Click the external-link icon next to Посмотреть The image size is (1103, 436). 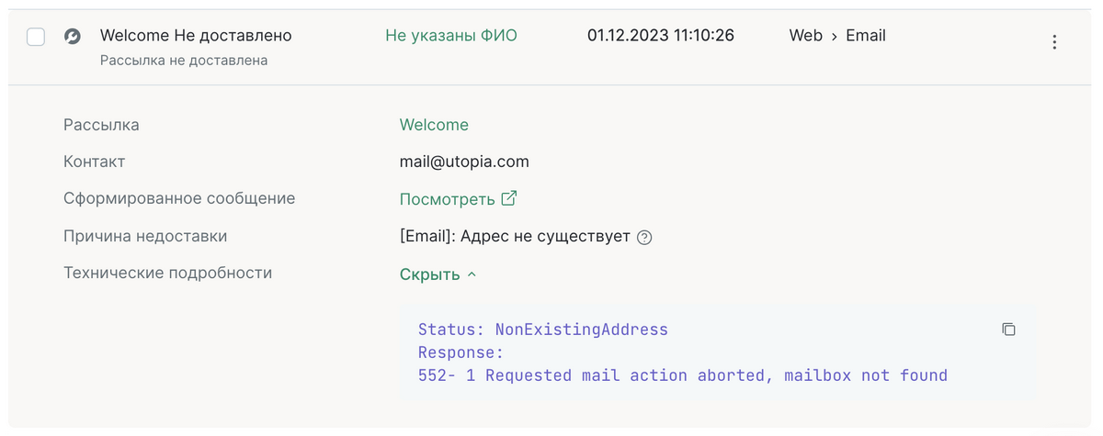(x=509, y=199)
